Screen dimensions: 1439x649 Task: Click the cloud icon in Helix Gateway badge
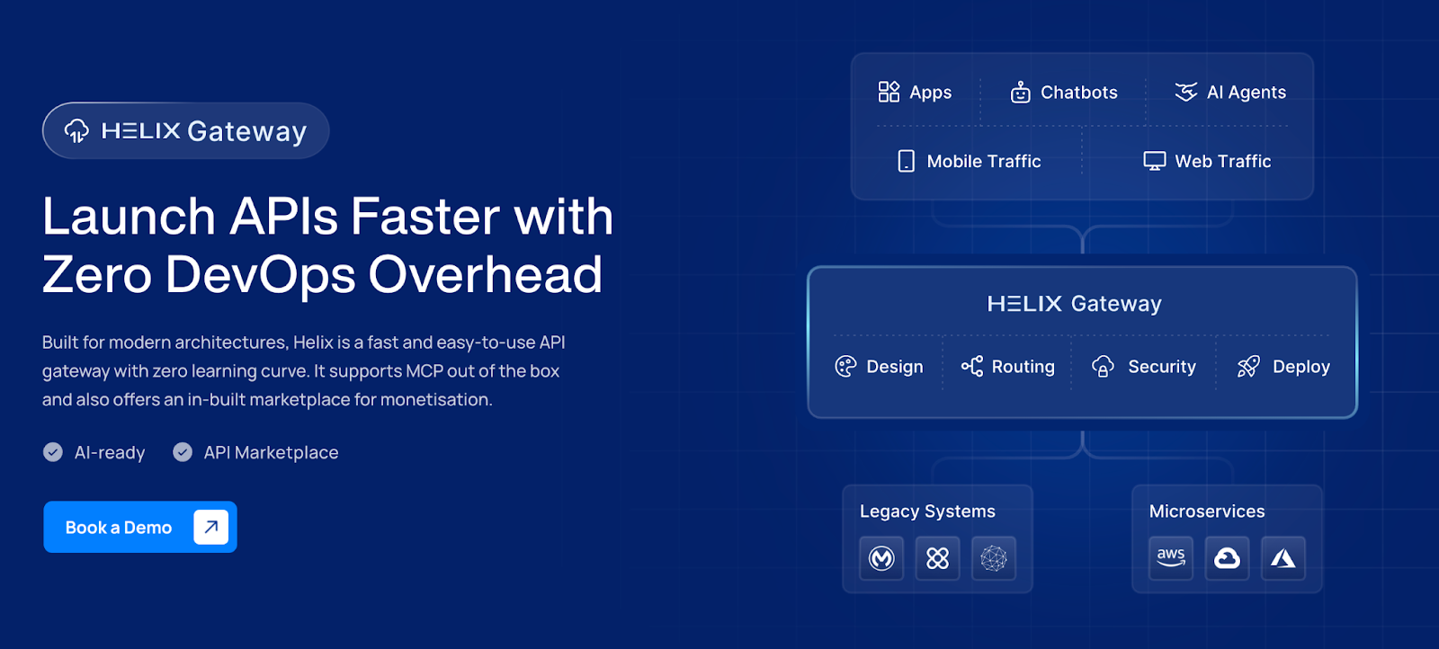tap(76, 131)
